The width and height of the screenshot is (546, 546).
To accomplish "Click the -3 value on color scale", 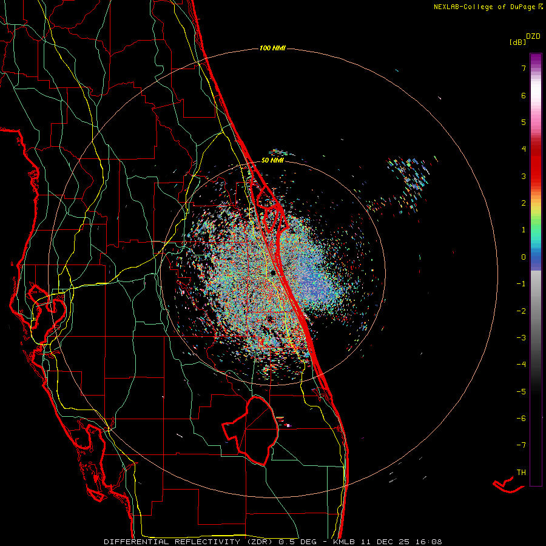I will (521, 338).
